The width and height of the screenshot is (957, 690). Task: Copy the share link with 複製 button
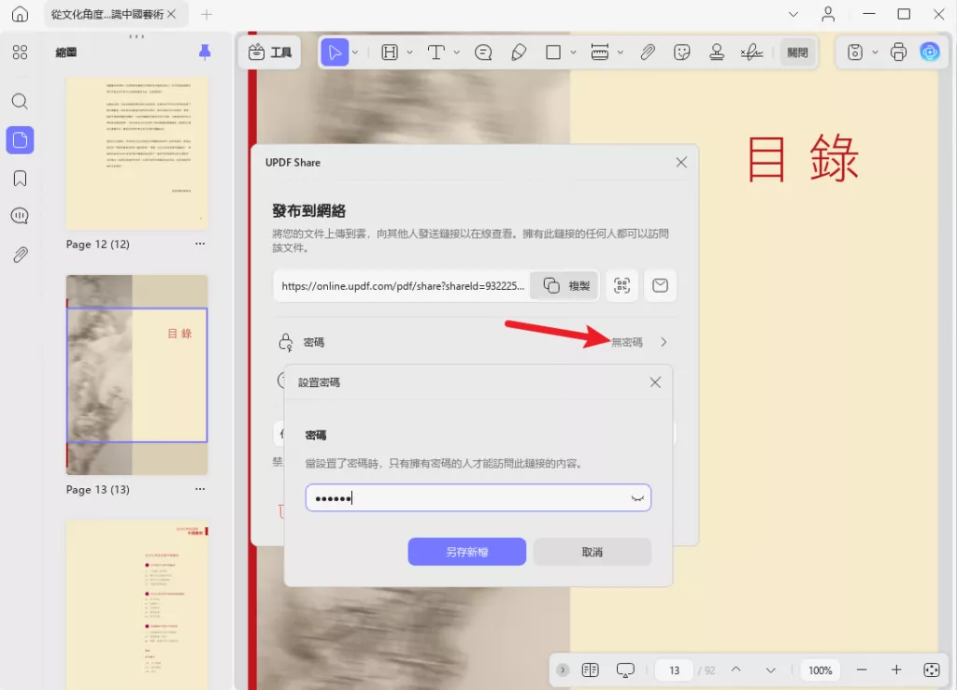(x=564, y=285)
